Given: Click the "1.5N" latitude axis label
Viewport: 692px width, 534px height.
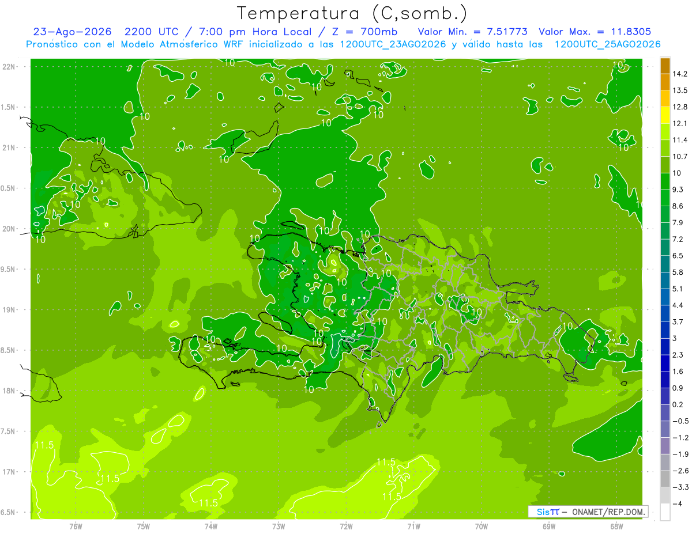Looking at the screenshot, I should [x=9, y=107].
